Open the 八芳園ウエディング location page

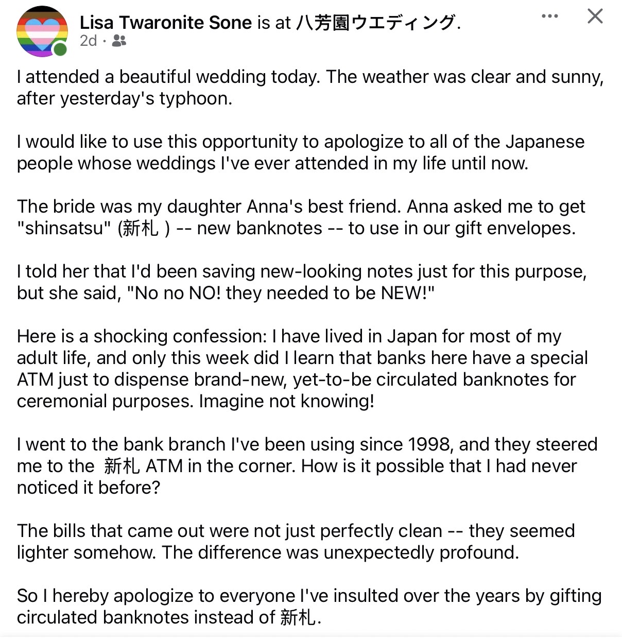(x=376, y=23)
